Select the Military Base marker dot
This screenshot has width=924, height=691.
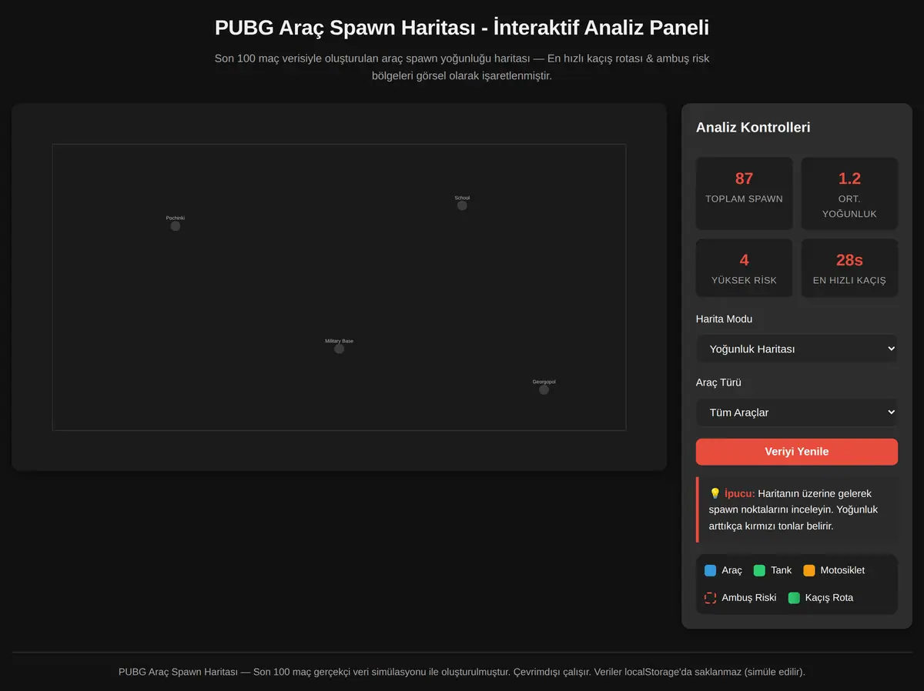[339, 349]
